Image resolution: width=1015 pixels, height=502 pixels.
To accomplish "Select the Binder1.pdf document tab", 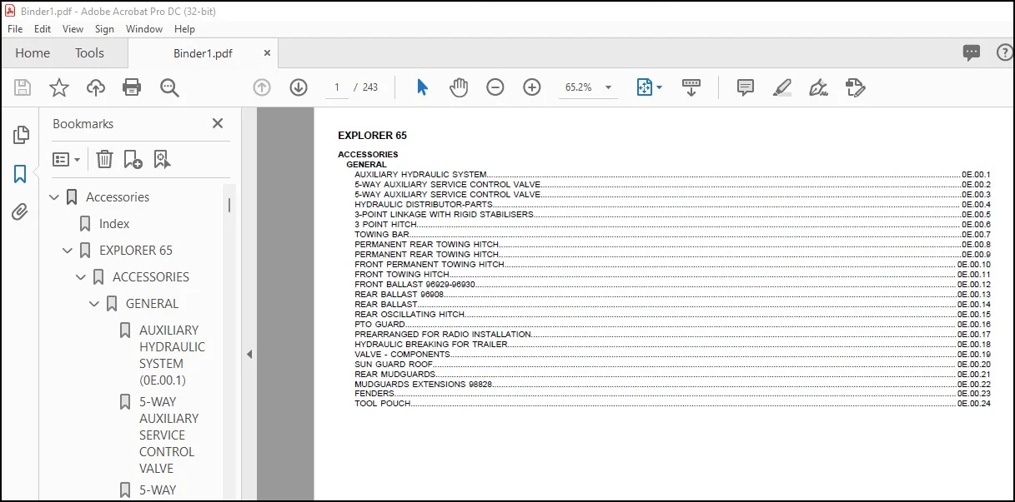I will coord(203,53).
